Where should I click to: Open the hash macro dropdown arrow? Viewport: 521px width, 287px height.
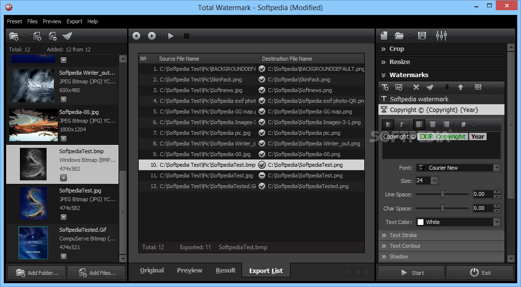[x=473, y=125]
